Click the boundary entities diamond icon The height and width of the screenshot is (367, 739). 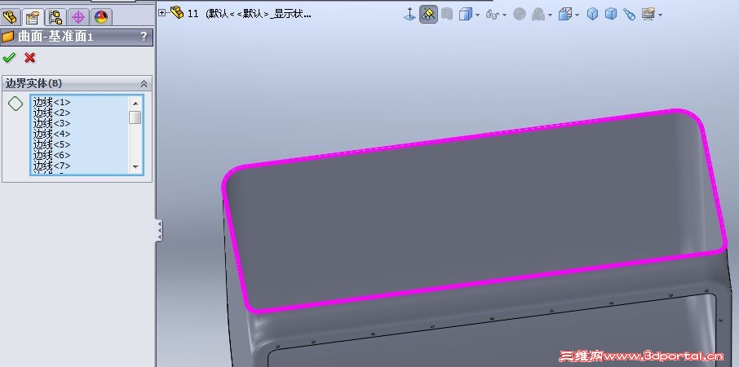(15, 104)
